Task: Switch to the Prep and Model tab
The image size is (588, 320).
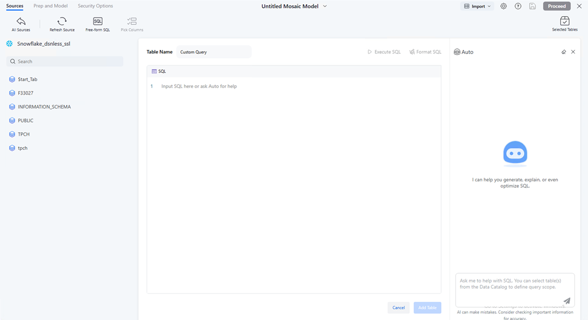Action: [x=51, y=6]
